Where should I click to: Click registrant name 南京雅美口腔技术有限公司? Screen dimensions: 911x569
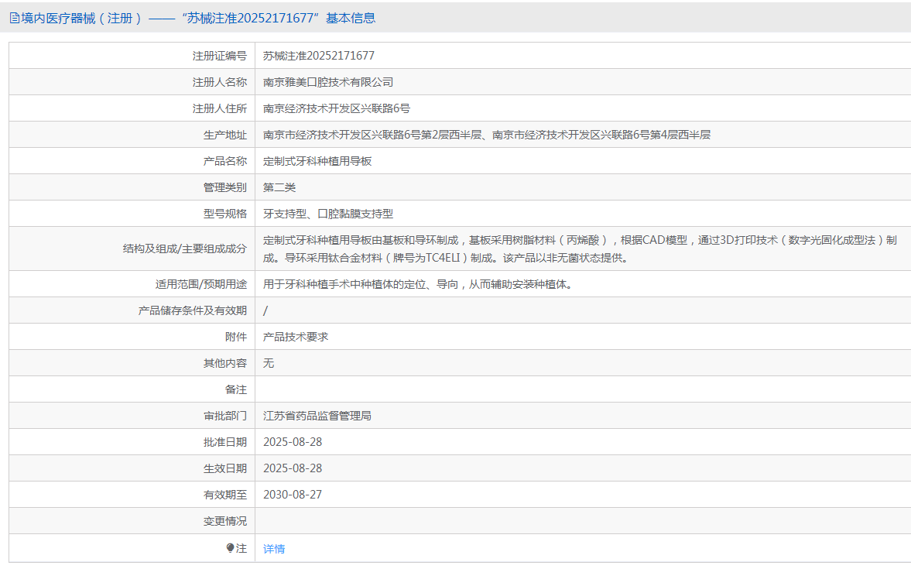[x=327, y=82]
